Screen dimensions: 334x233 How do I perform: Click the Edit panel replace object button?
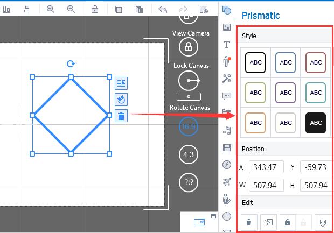point(268,222)
